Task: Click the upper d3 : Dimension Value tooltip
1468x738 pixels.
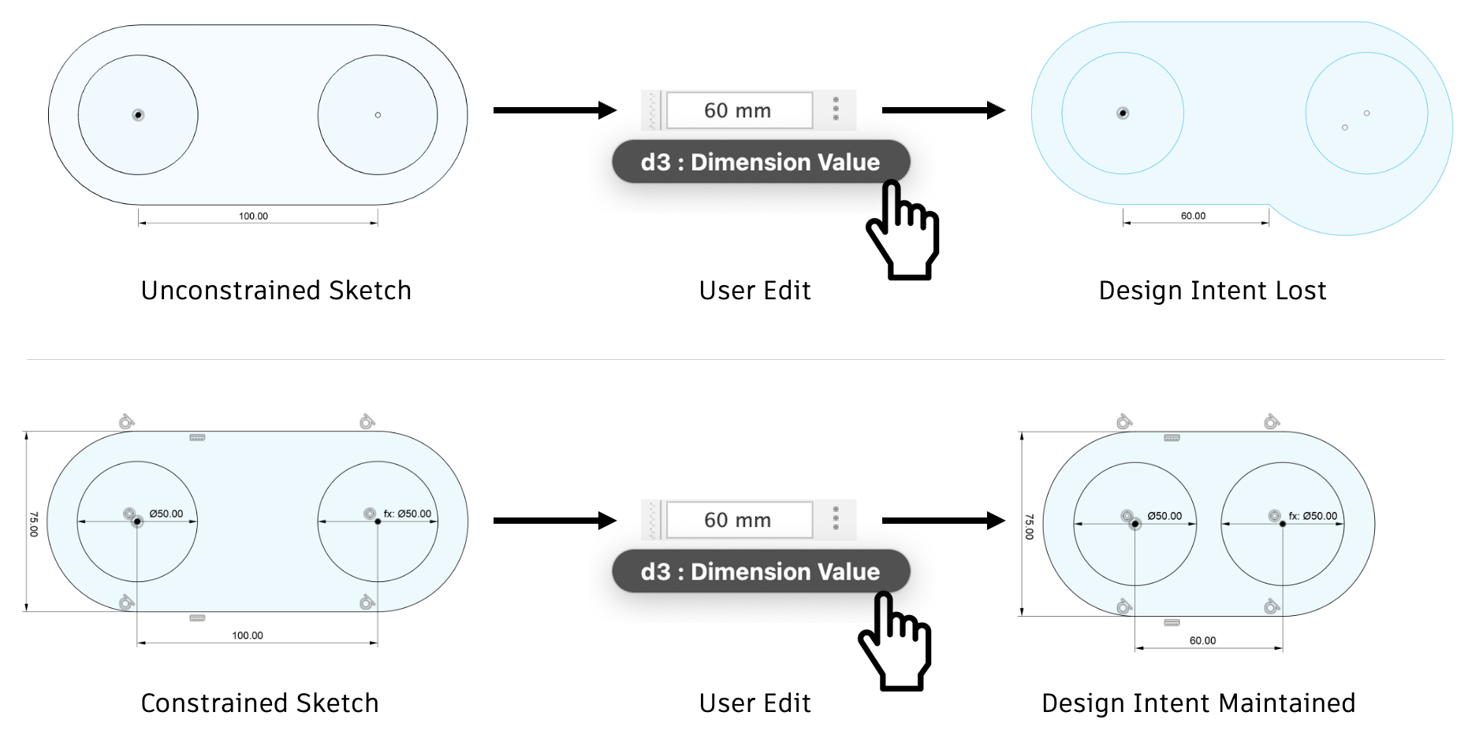Action: coord(760,162)
